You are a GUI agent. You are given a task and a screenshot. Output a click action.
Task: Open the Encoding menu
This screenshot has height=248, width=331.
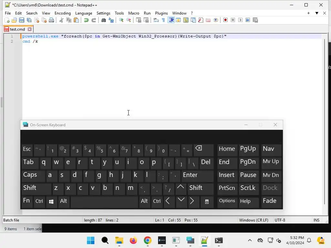coord(63,13)
